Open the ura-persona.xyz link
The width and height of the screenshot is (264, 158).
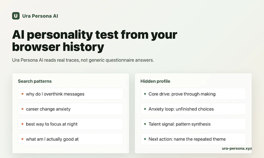[237, 148]
